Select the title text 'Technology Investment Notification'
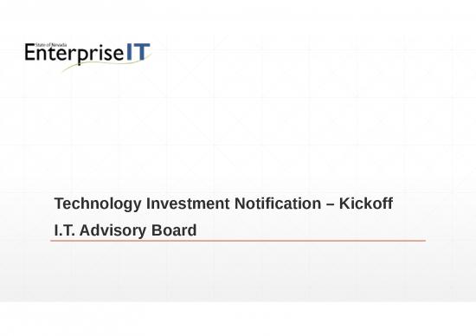This screenshot has height=336, width=476. point(188,204)
